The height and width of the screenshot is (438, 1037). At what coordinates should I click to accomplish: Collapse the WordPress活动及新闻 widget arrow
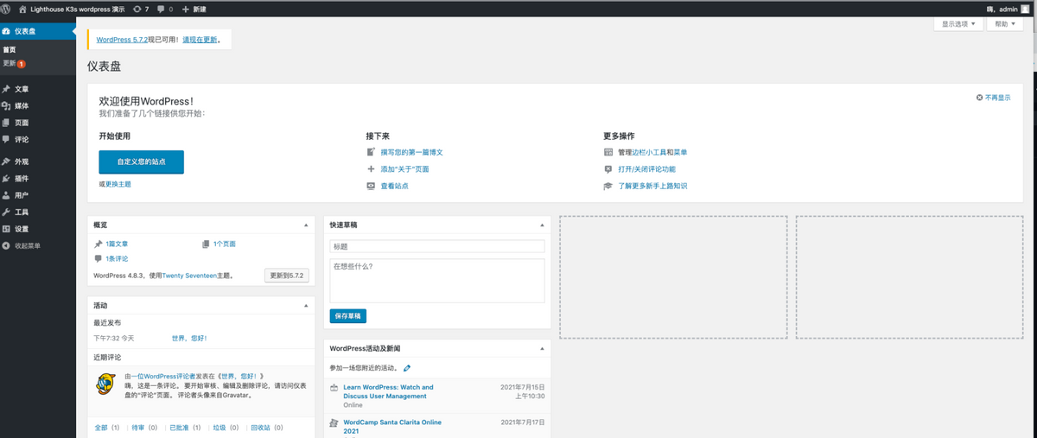[x=542, y=348]
